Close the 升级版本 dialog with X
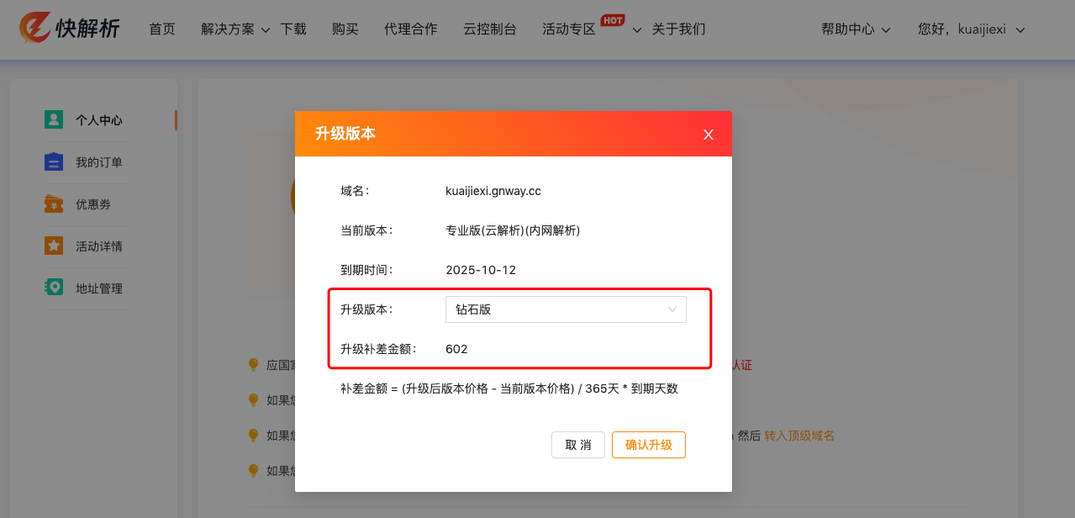 (709, 135)
